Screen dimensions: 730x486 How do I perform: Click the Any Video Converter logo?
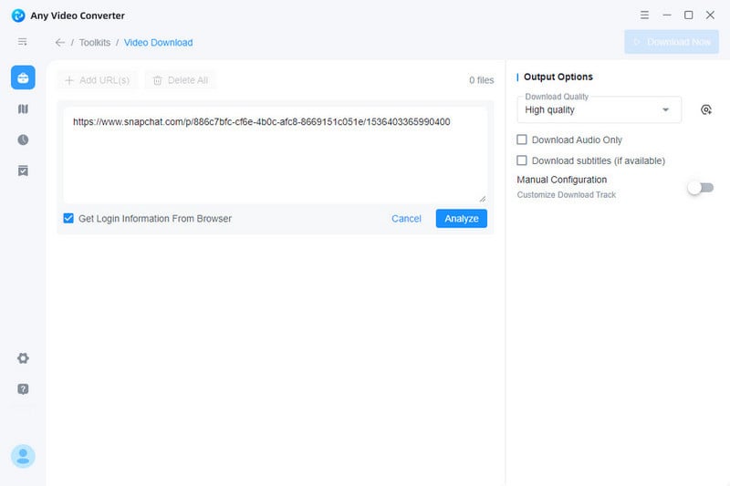pyautogui.click(x=18, y=16)
